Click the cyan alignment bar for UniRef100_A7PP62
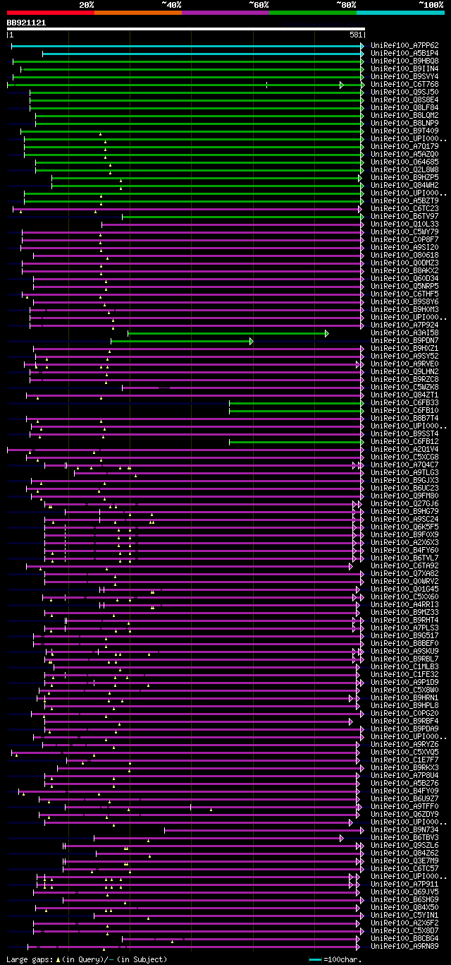The height and width of the screenshot is (965, 451). 187,46
